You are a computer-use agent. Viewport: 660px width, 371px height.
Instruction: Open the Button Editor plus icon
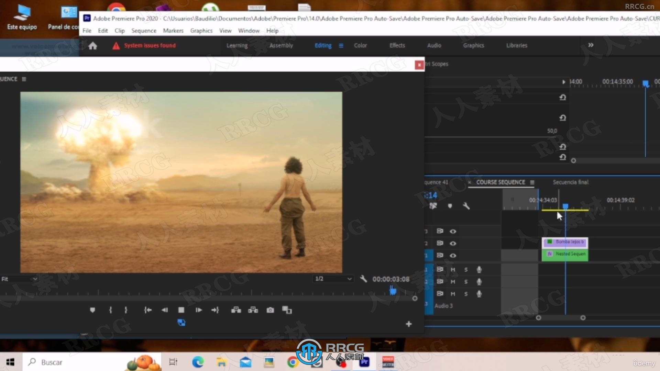coord(409,324)
